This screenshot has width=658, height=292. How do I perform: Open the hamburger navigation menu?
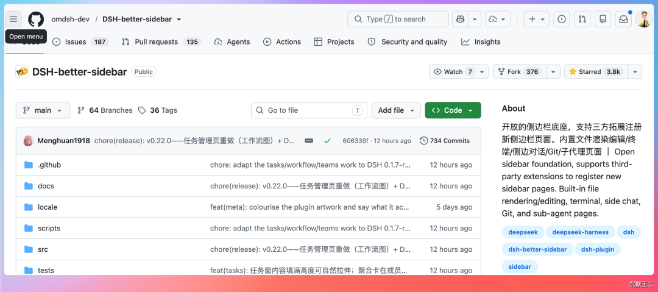point(13,19)
